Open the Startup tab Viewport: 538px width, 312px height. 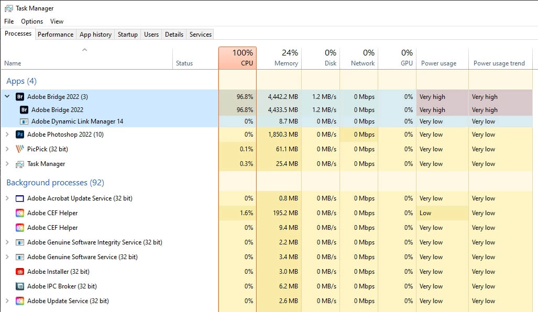pyautogui.click(x=128, y=34)
